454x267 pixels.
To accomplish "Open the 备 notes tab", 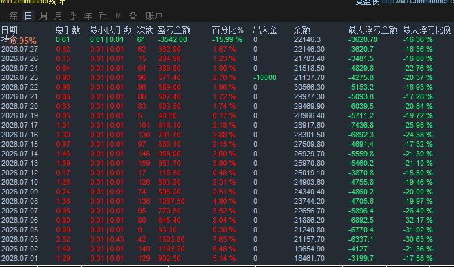I will click(x=133, y=16).
